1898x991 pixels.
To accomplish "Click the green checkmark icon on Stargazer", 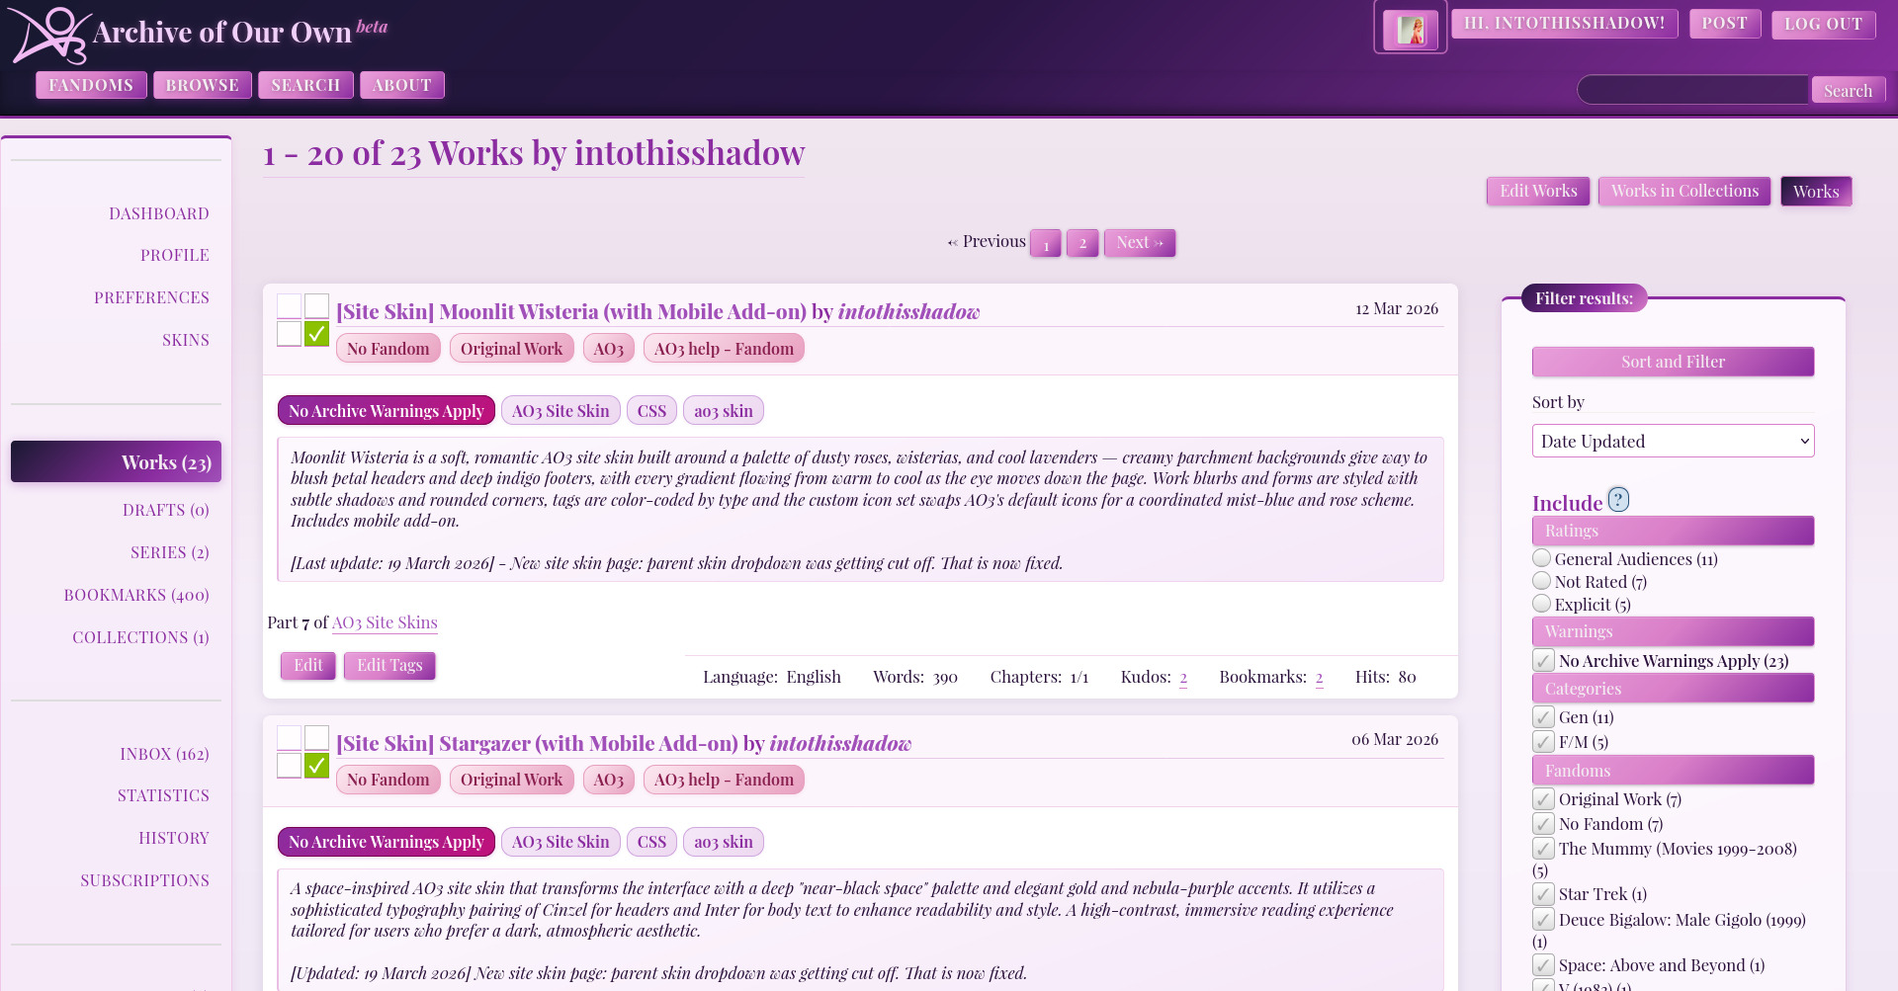I will (x=316, y=765).
